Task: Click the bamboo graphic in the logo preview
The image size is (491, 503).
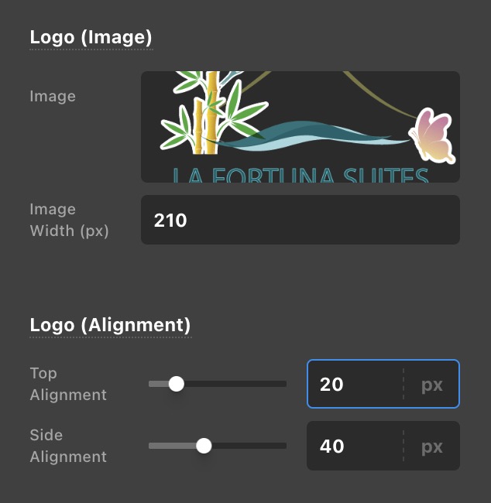Action: point(208,108)
